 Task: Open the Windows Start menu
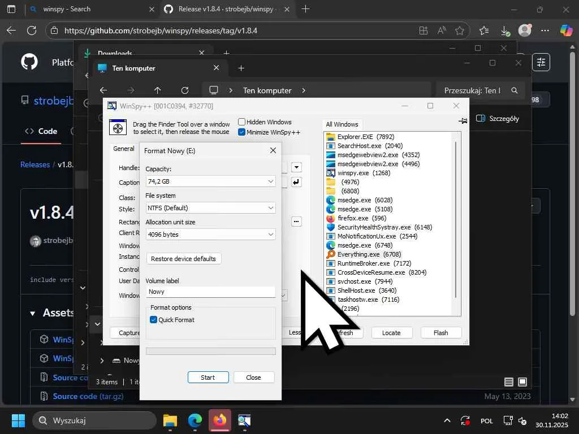click(x=18, y=420)
